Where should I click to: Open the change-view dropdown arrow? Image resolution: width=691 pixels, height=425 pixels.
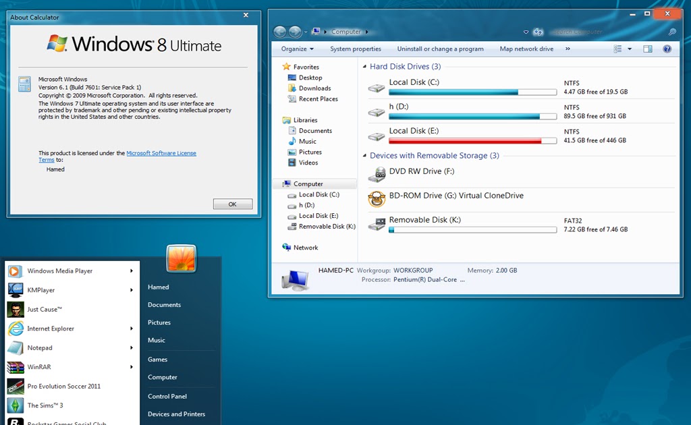point(630,49)
